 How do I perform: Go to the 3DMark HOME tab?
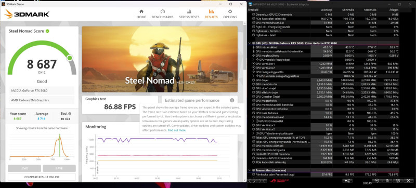click(141, 14)
